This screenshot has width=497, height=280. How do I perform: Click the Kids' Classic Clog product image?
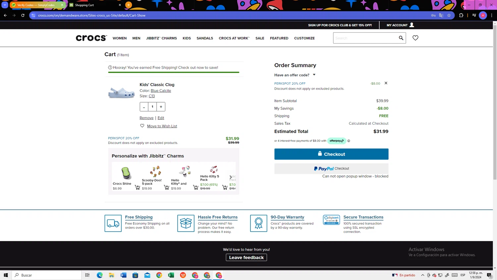(122, 92)
